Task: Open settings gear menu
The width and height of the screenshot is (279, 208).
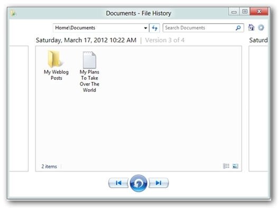Action: [x=261, y=27]
